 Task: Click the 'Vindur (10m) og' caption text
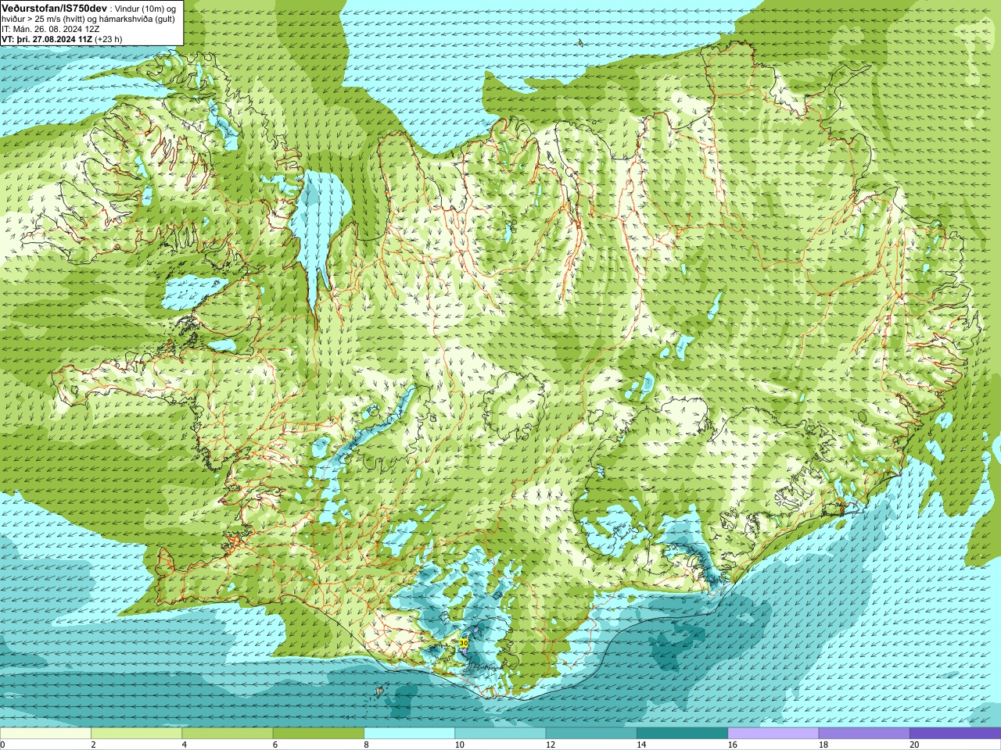tap(145, 9)
